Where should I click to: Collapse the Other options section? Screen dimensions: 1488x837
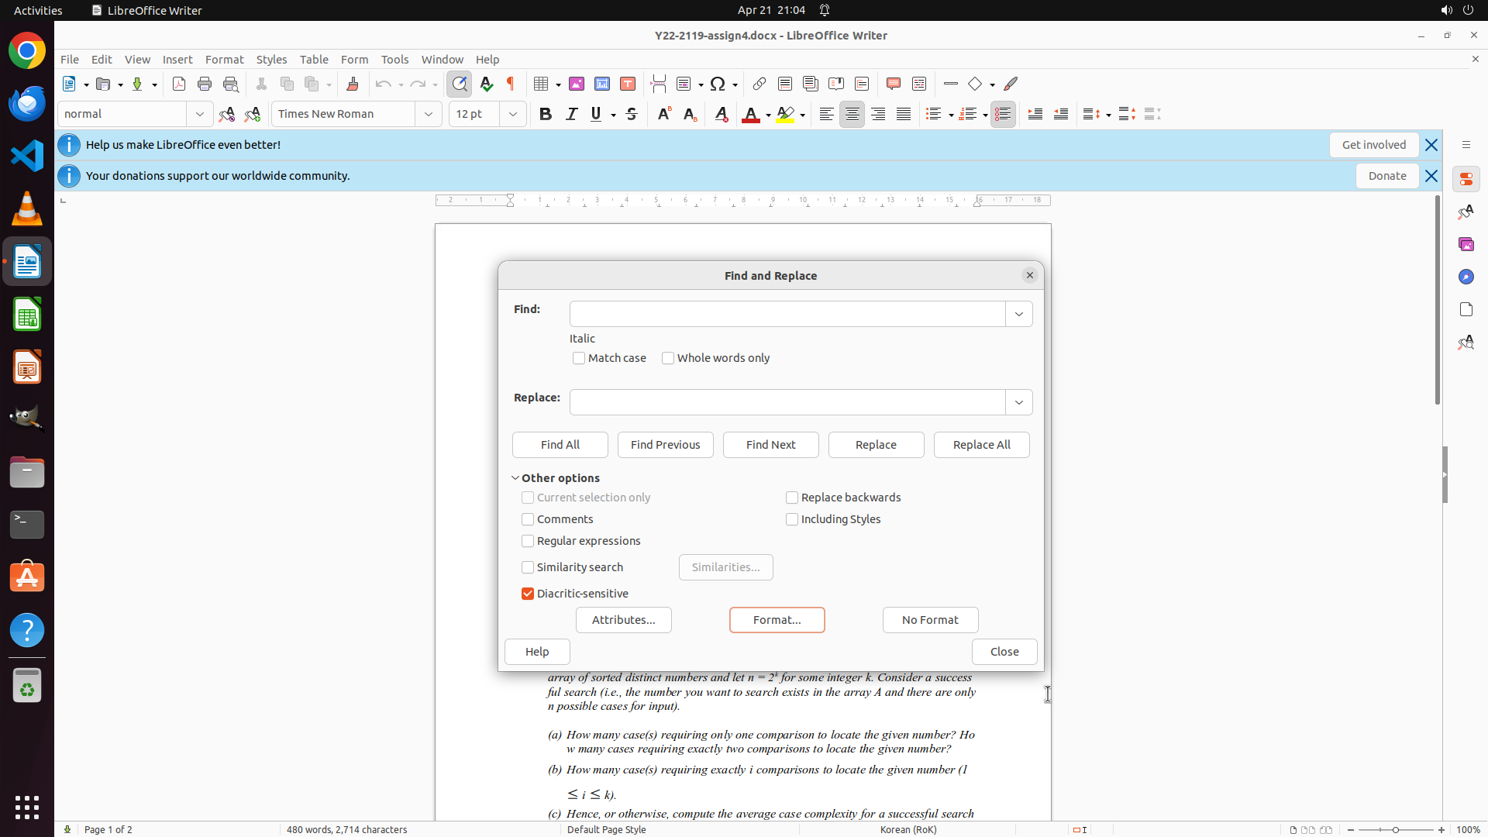(515, 478)
